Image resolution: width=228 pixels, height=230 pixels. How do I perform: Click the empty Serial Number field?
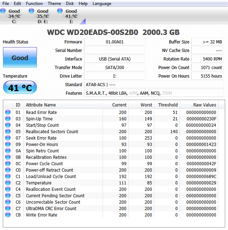point(114,51)
